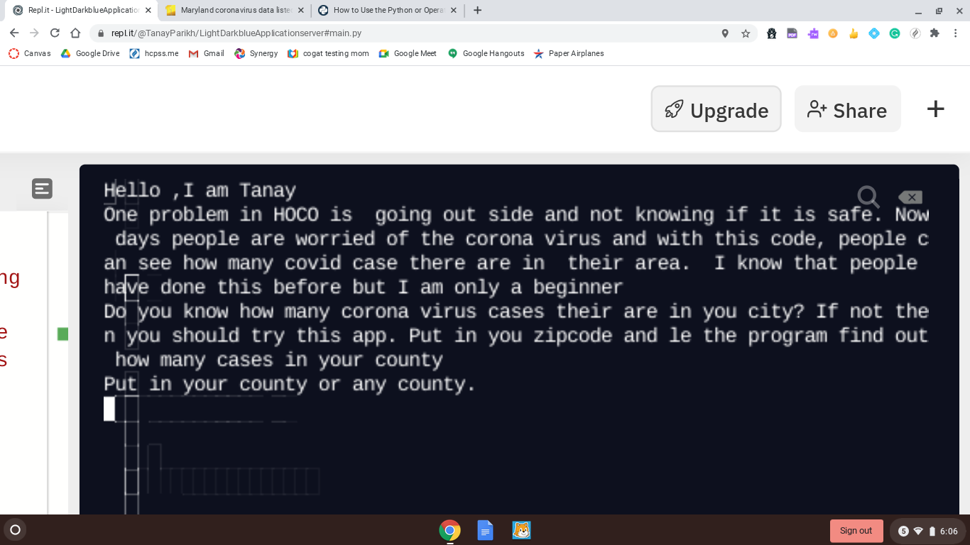The image size is (970, 545).
Task: Open a new browser tab
Action: (477, 10)
